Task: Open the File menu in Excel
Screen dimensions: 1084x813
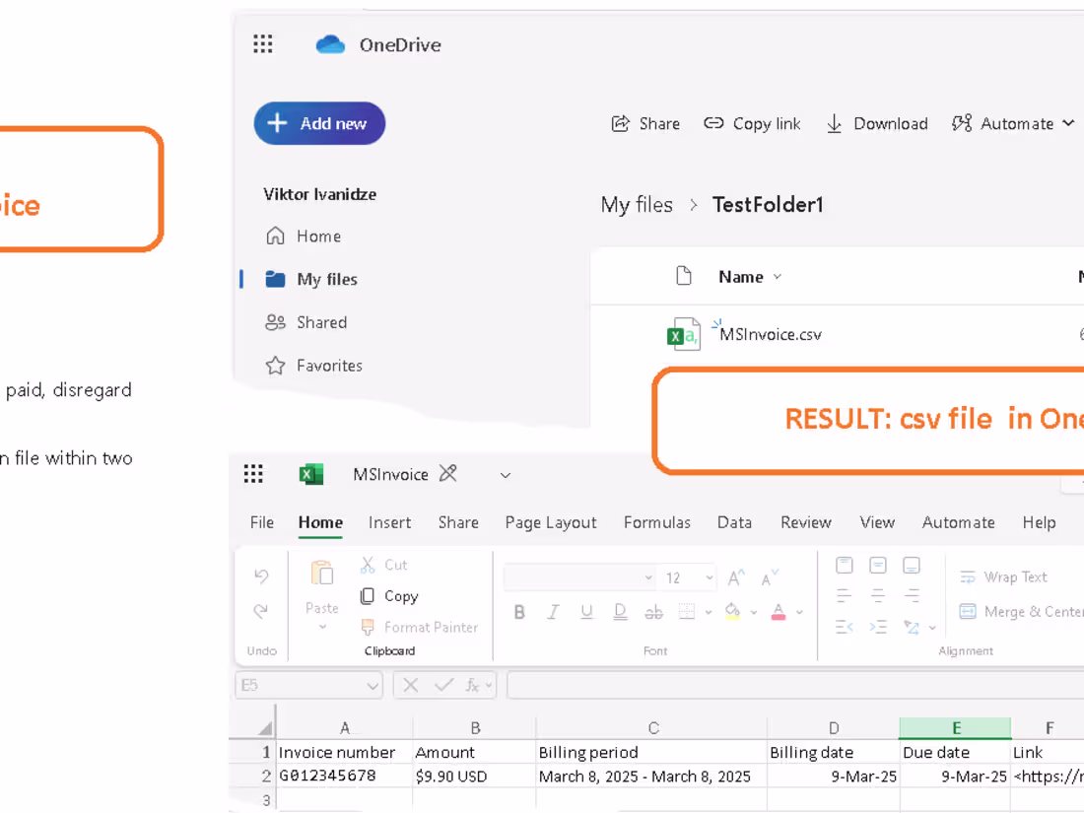Action: tap(262, 522)
